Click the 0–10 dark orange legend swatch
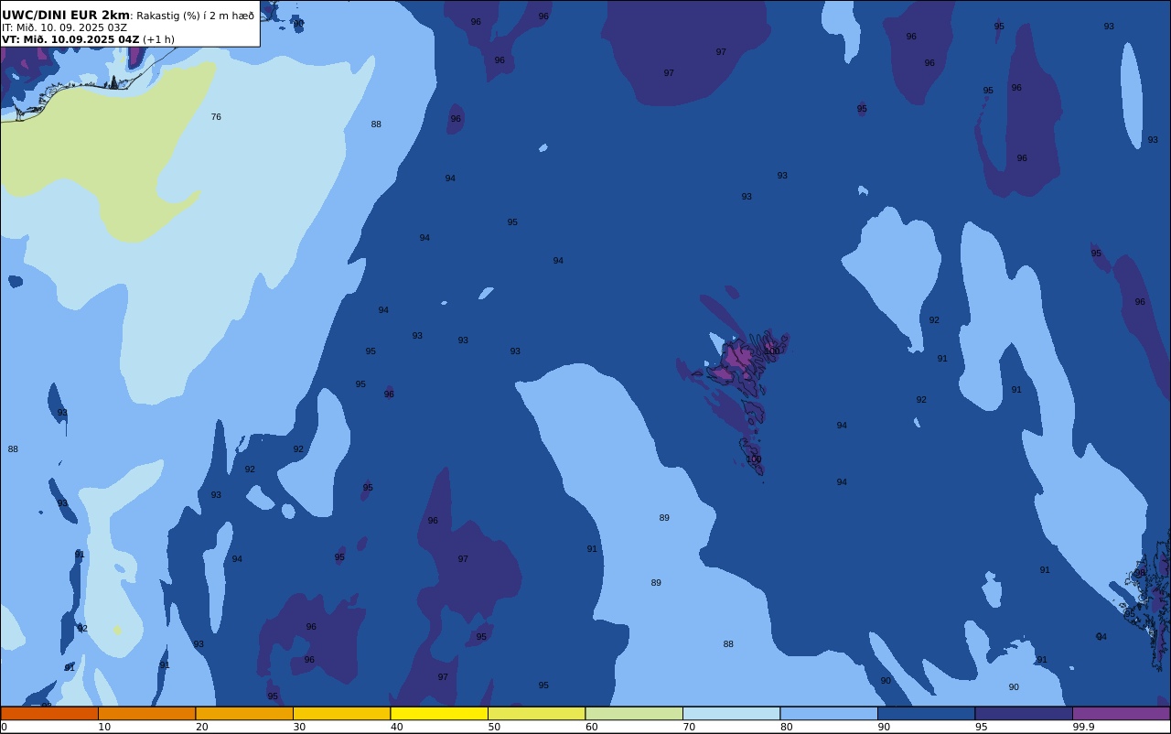1171x734 pixels. click(x=49, y=713)
